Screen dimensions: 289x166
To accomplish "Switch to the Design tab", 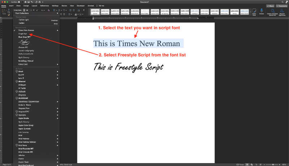I will tap(26, 6).
